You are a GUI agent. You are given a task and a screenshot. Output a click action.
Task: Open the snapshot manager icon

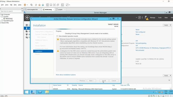tap(43, 5)
